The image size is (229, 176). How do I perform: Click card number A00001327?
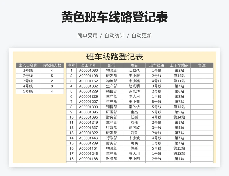coord(88,128)
